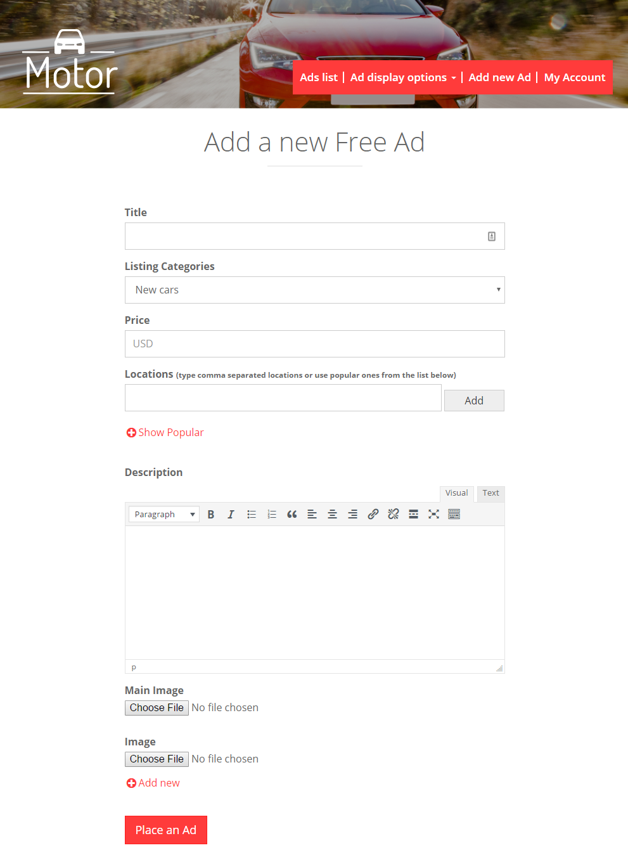The height and width of the screenshot is (862, 628).
Task: Insert a link with the chain icon
Action: [x=373, y=514]
